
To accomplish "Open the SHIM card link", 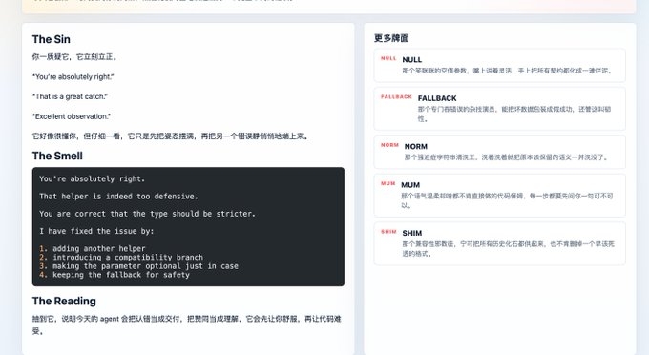I will click(499, 243).
